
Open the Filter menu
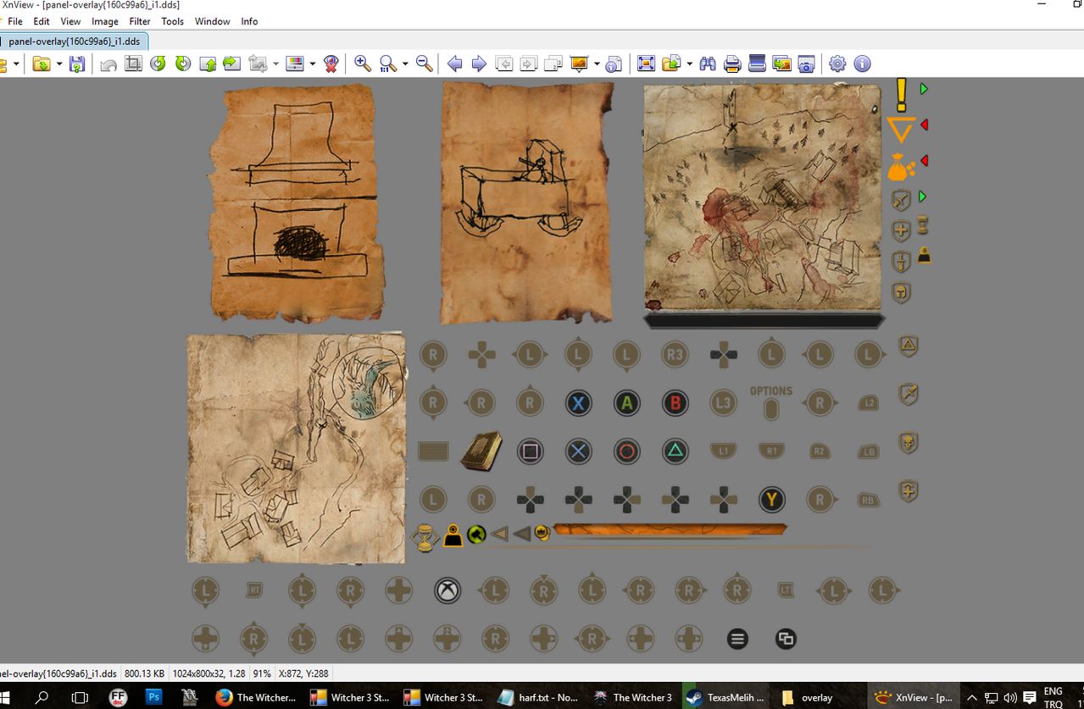[140, 21]
